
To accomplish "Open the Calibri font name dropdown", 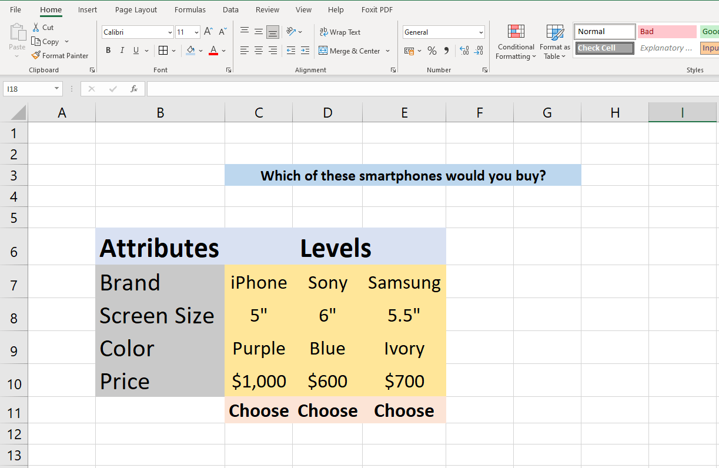I will [x=170, y=32].
